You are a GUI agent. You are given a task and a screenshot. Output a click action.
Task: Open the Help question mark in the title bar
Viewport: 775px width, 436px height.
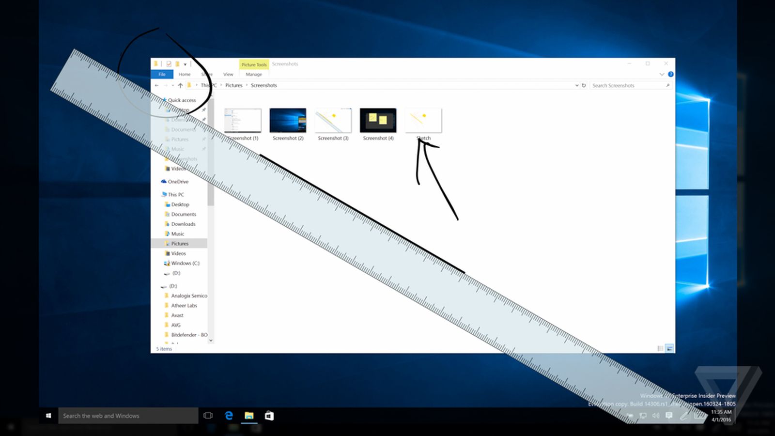(x=670, y=74)
